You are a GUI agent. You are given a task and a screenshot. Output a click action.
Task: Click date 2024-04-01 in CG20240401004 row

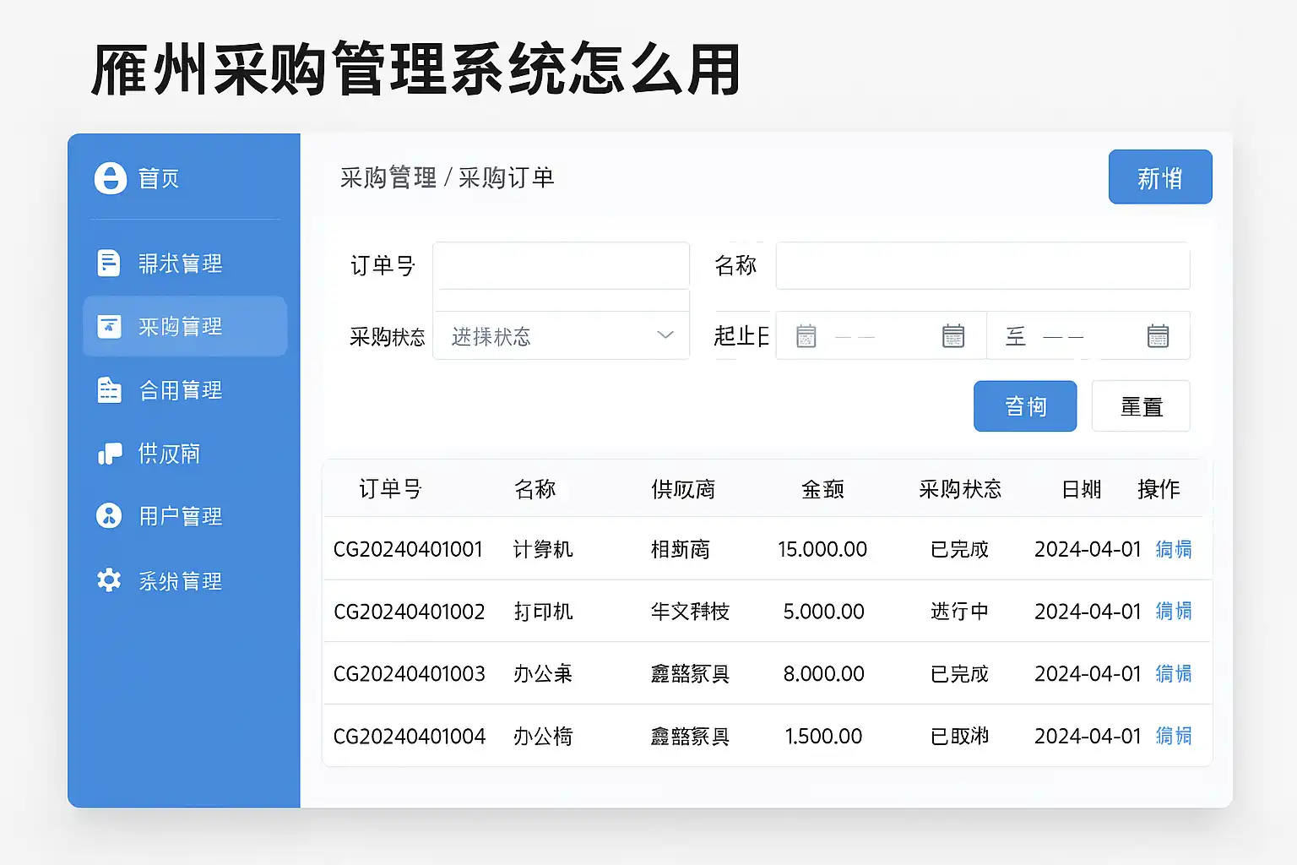pyautogui.click(x=1088, y=736)
